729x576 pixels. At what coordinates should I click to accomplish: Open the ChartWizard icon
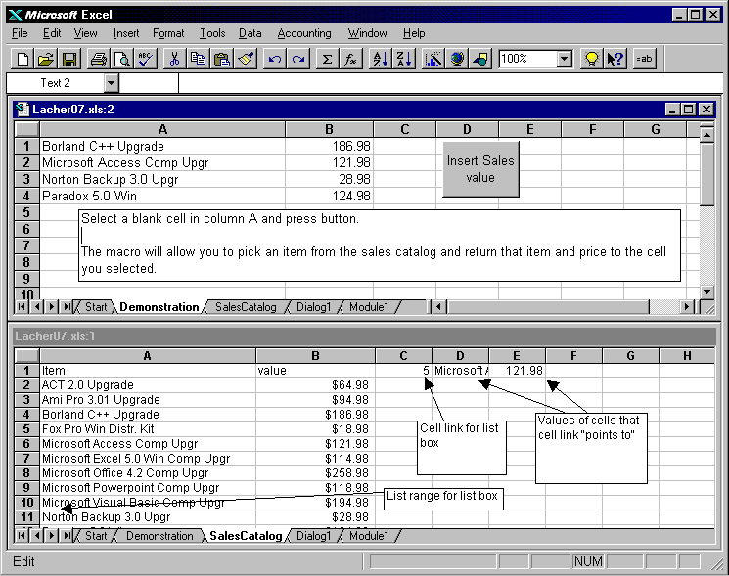[x=433, y=59]
